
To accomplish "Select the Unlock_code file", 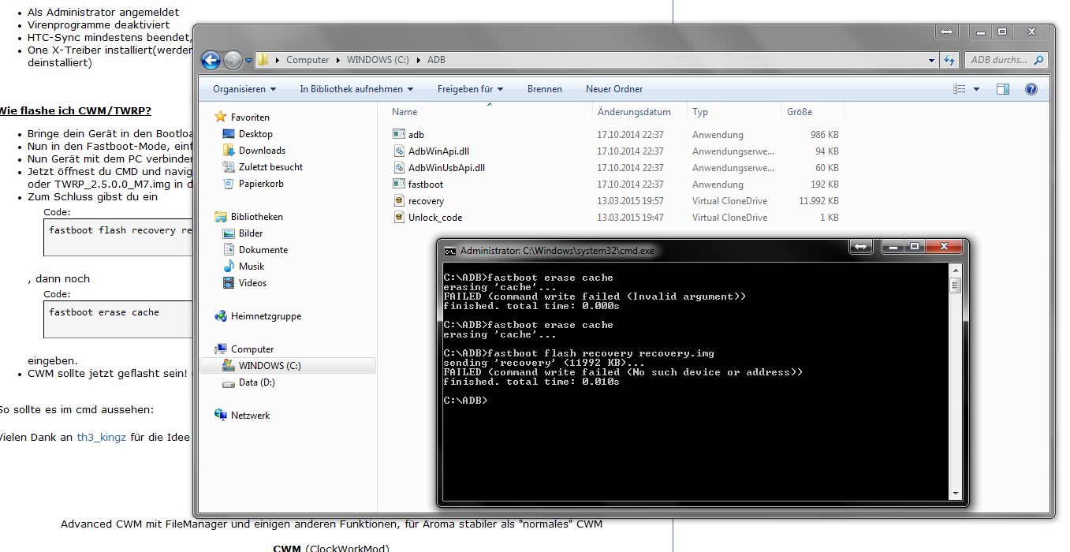I will click(x=435, y=218).
